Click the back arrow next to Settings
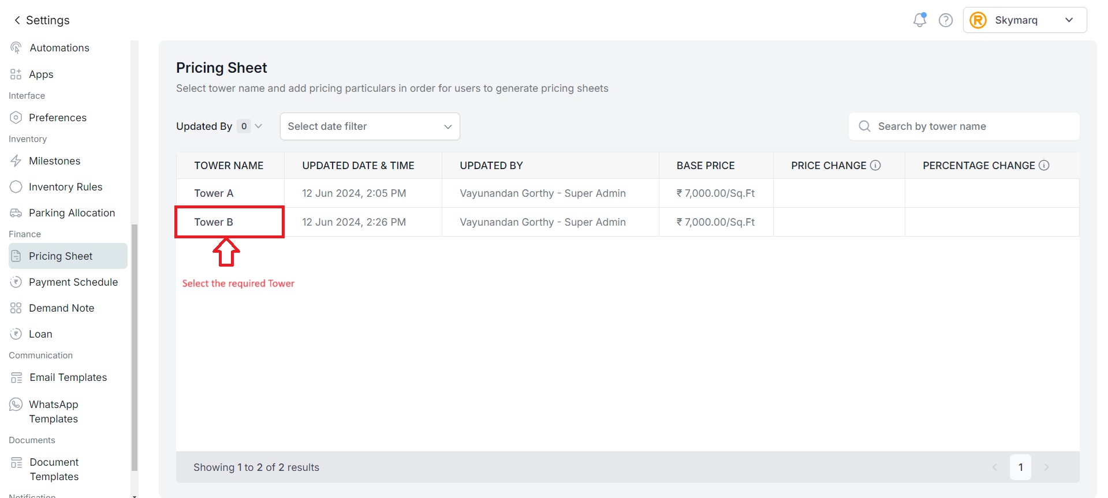1108x498 pixels. point(17,20)
